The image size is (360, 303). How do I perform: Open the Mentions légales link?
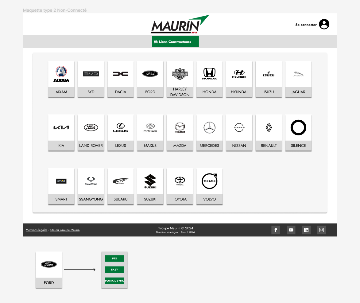(37, 230)
